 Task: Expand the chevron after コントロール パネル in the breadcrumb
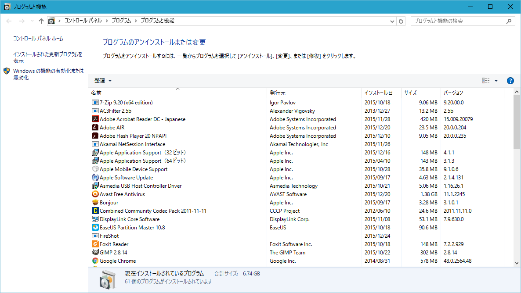[x=107, y=21]
